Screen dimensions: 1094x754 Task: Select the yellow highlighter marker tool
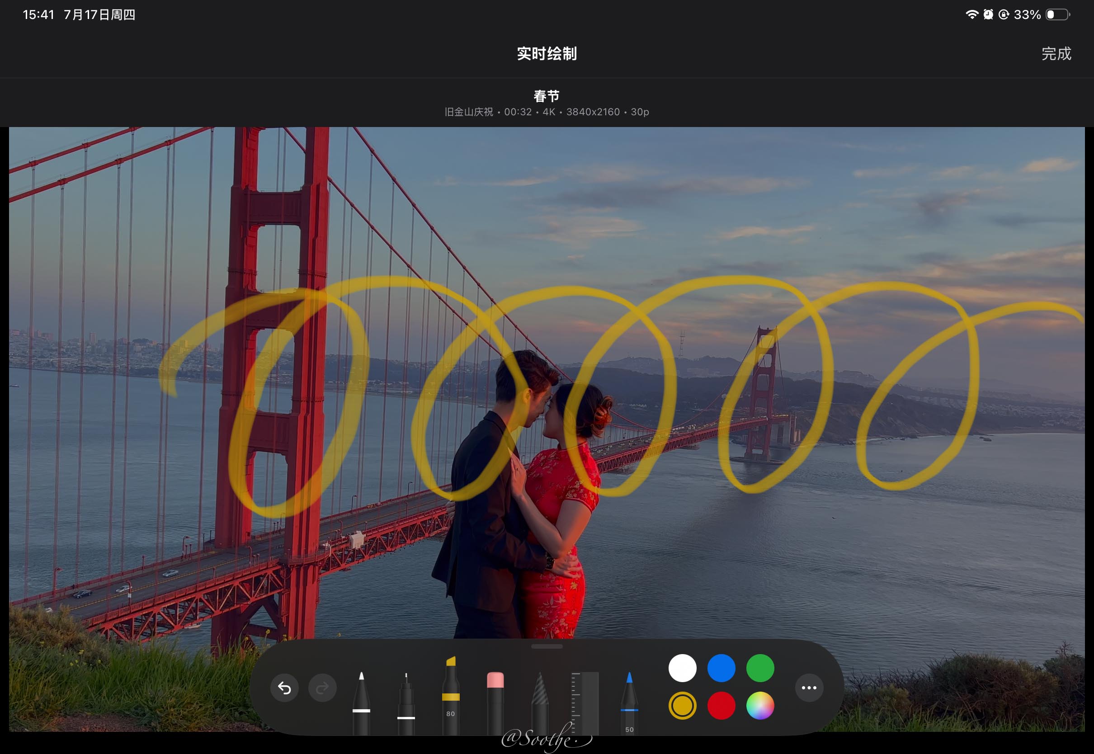(x=451, y=694)
